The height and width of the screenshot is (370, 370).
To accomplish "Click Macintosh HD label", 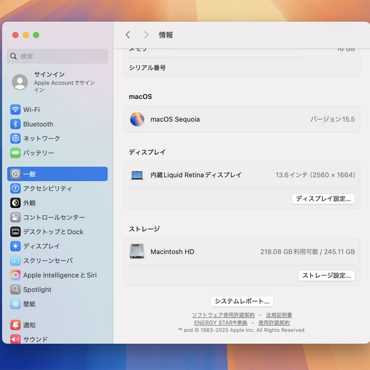I will [x=172, y=251].
